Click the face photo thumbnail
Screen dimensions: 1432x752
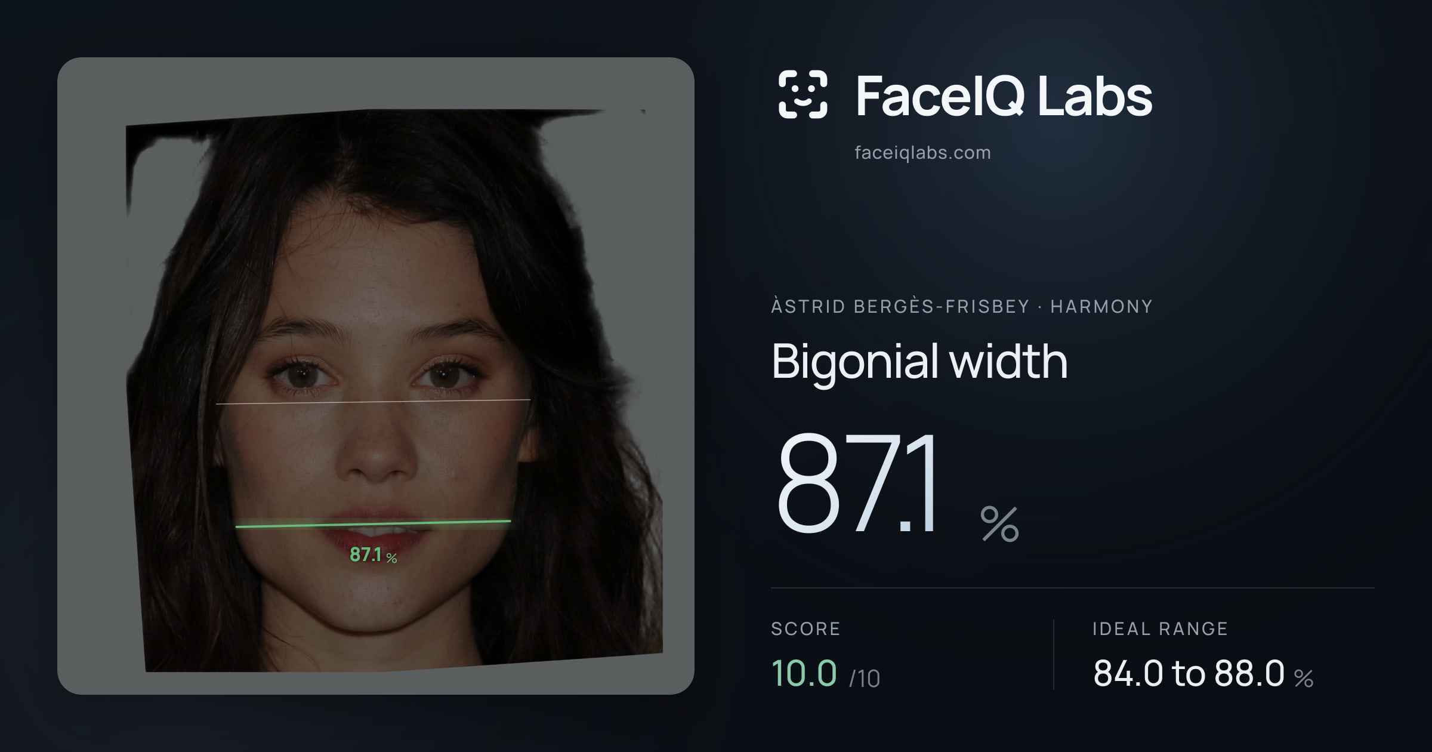click(394, 390)
